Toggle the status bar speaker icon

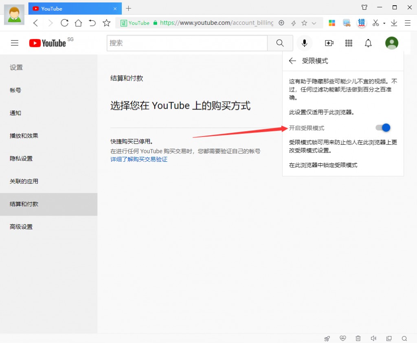point(373,338)
